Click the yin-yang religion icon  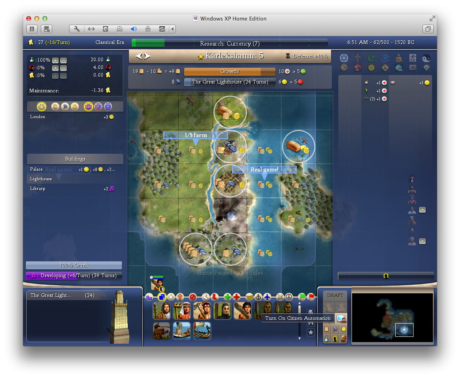point(426,58)
